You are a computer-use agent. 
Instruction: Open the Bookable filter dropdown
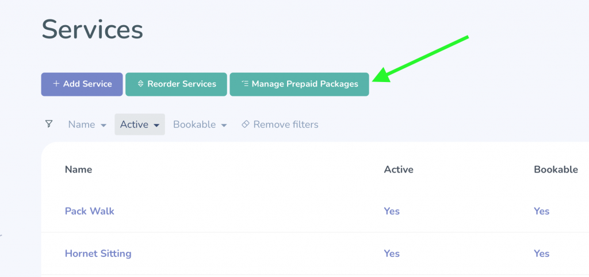pos(200,124)
